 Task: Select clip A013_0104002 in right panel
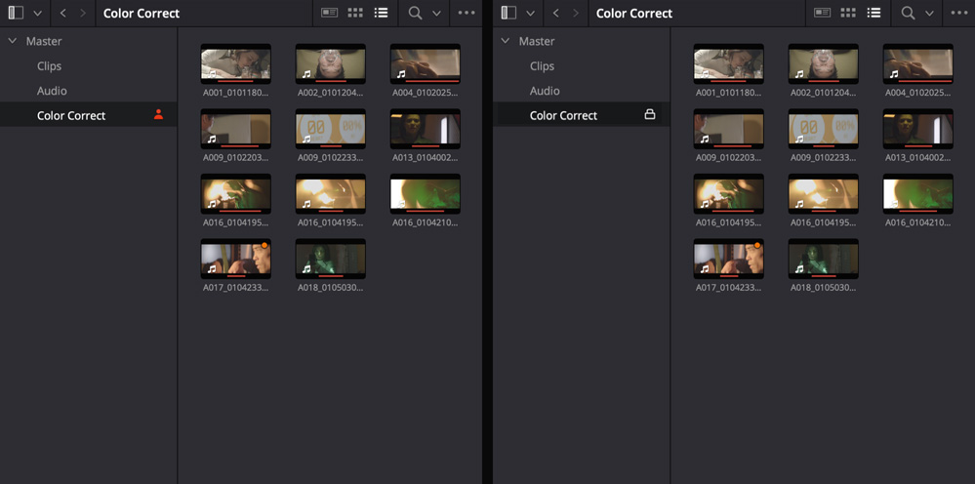point(918,129)
